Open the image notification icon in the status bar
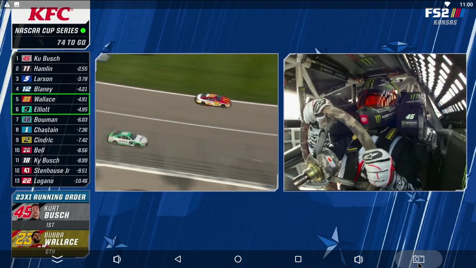This screenshot has height=268, width=476. [17, 4]
